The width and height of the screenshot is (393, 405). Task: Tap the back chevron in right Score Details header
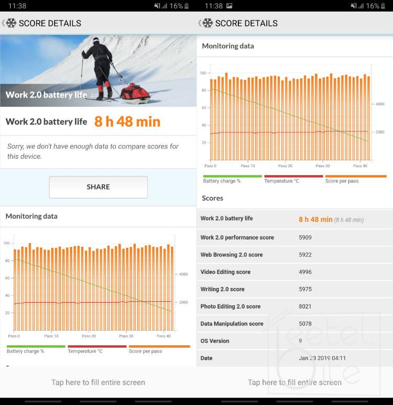tap(200, 23)
